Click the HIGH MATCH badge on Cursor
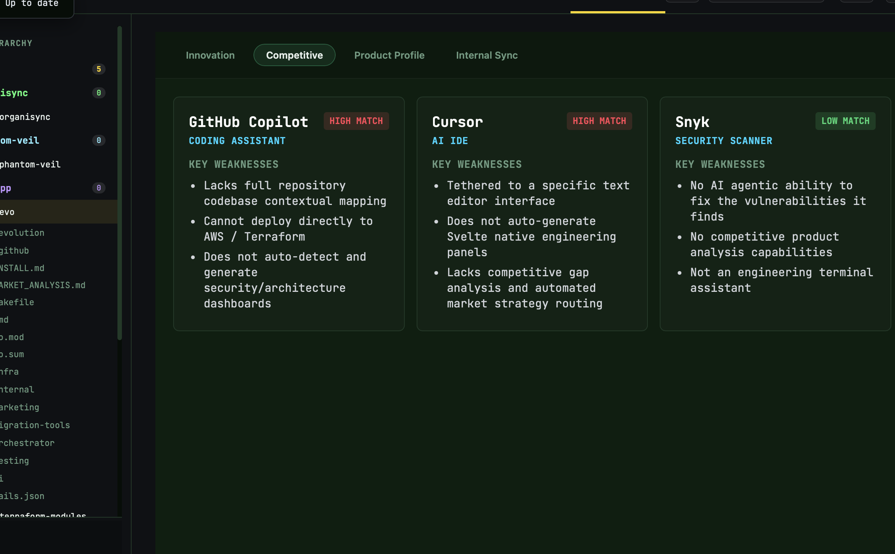895x554 pixels. click(599, 121)
